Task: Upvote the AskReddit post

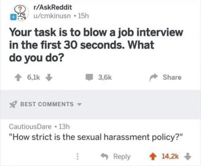Action: (18, 78)
